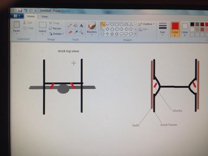Click the Cut button
This screenshot has height=156, width=208.
[27, 23]
